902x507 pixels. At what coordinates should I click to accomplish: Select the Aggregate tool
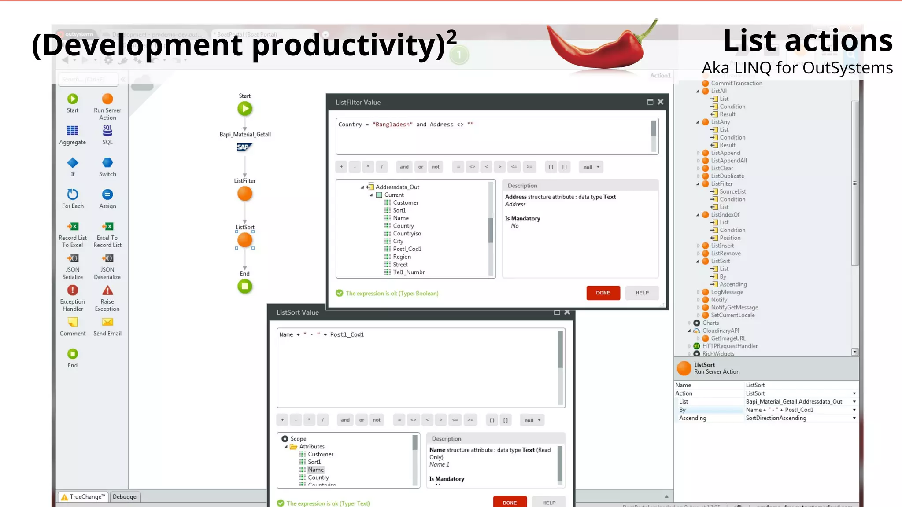point(73,135)
